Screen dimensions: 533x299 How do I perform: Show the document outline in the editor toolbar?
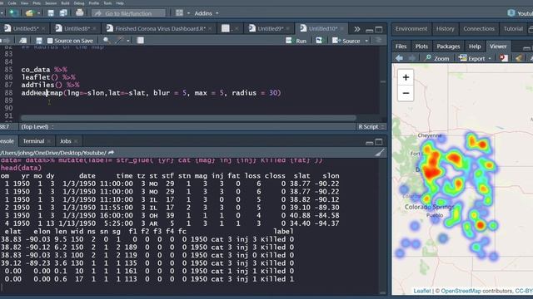[x=378, y=41]
